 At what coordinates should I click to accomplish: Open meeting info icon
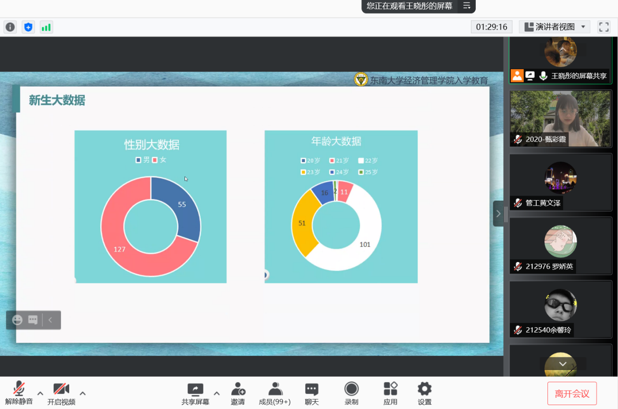coord(10,27)
